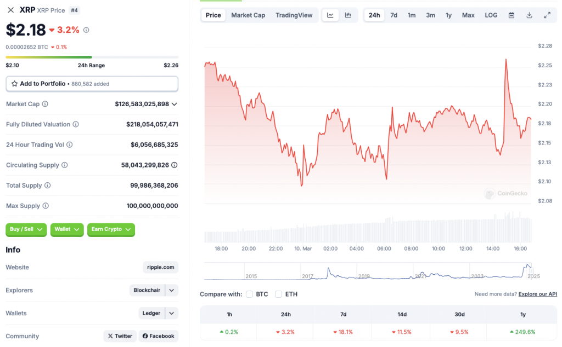The width and height of the screenshot is (562, 347).
Task: Check the BTC comparison checkbox
Action: pos(250,294)
